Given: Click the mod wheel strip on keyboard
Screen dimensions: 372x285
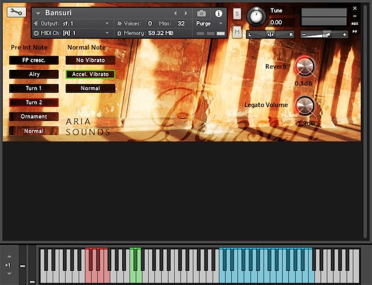Looking at the screenshot, I should 32,264.
